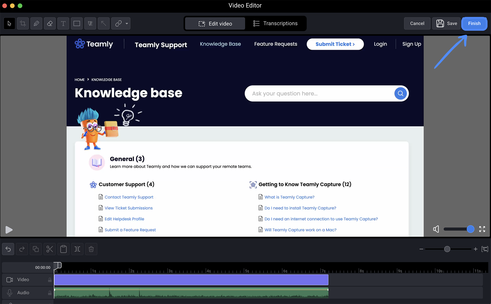Adjust the preview volume slider
Screen dimensions: 491x304
[x=459, y=229]
